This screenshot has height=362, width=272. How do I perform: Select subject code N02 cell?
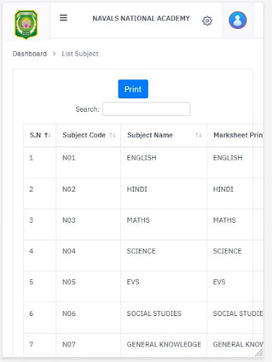coord(69,189)
